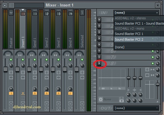164x115 pixels.
Task: Arm disk recording on Send 4 track
Action: (x=70, y=109)
